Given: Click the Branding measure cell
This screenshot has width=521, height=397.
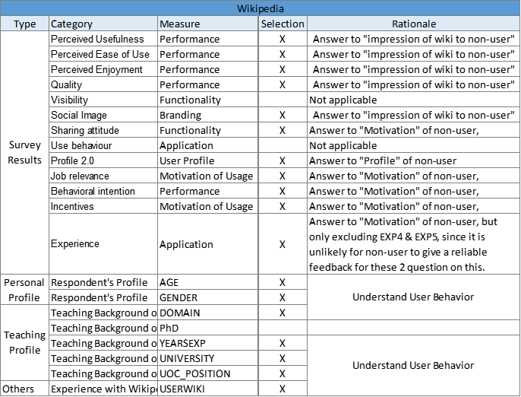Looking at the screenshot, I should (208, 115).
